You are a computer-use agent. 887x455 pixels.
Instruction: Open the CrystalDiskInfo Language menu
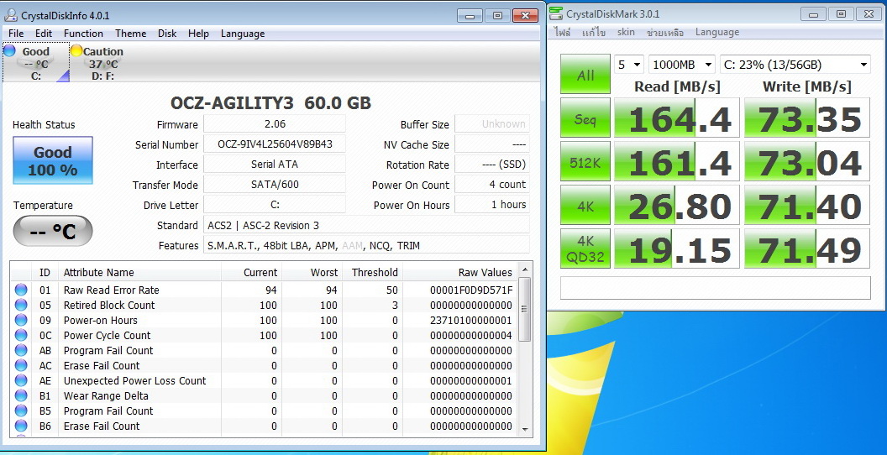[243, 34]
